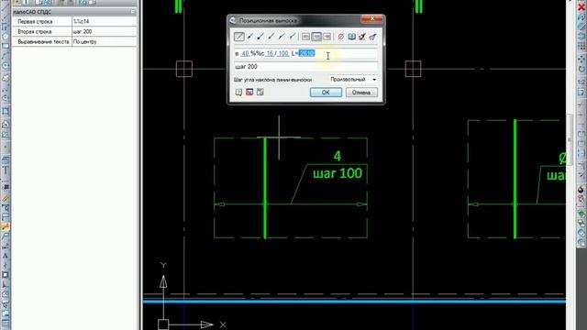Viewport: 587px width, 330px height.
Task: Choose the dot-ended leader arrow type
Action: 260,37
